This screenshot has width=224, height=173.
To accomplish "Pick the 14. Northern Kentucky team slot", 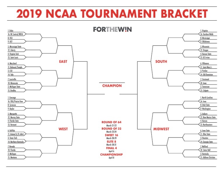I will (16, 142).
